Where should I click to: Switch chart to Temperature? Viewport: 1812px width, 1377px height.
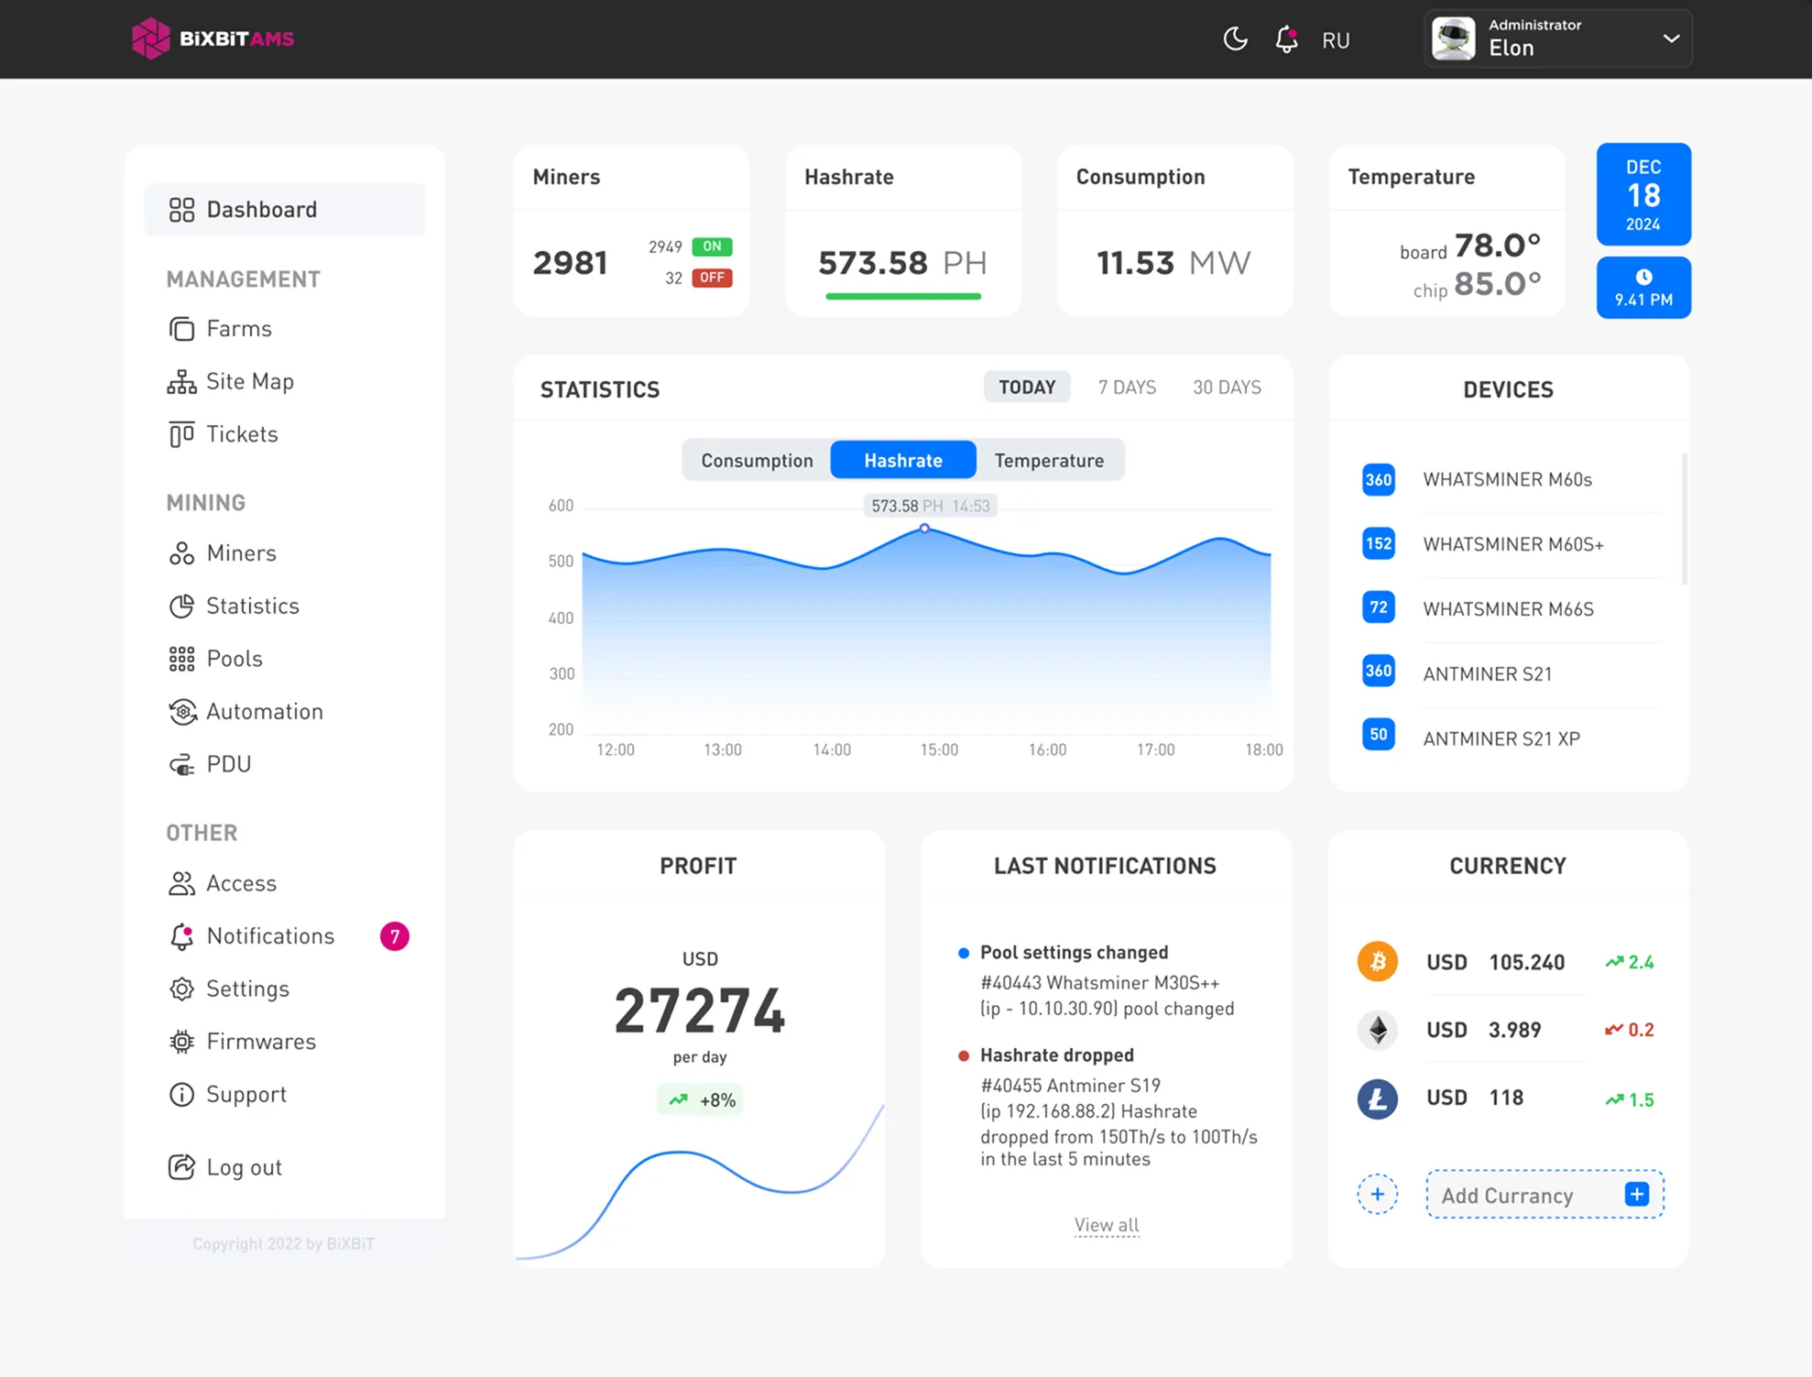click(1049, 461)
